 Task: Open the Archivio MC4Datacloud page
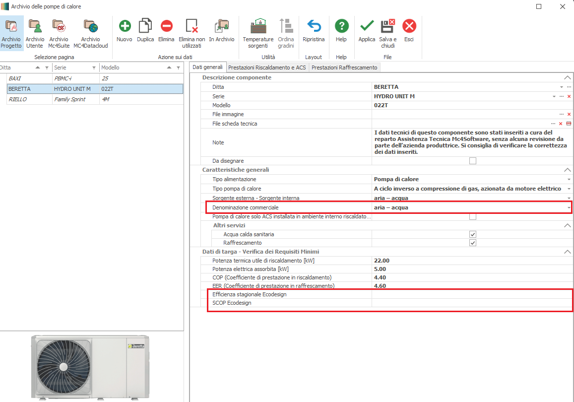(90, 27)
